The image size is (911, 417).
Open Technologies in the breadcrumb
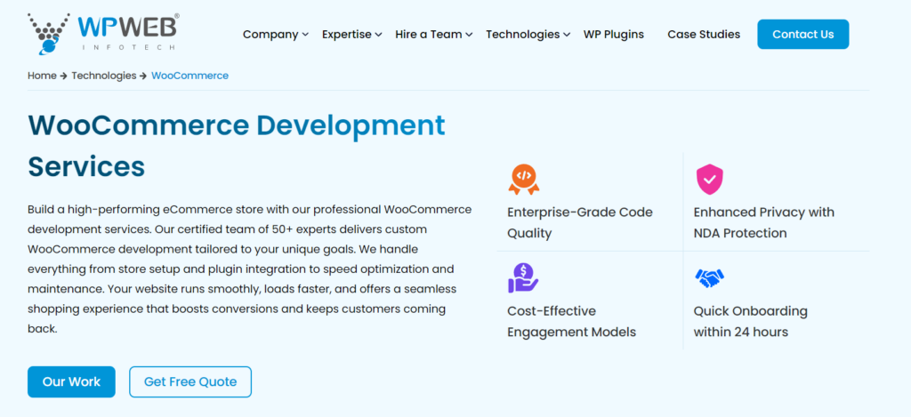click(103, 76)
